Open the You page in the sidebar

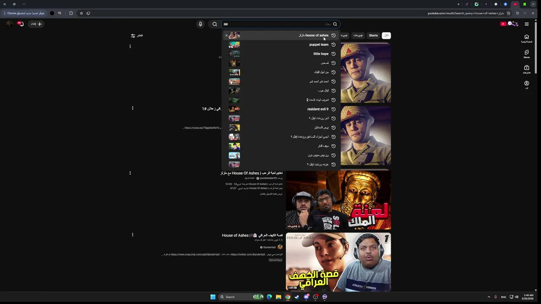(x=527, y=85)
